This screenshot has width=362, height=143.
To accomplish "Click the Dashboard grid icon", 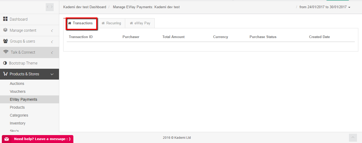I will [5, 19].
